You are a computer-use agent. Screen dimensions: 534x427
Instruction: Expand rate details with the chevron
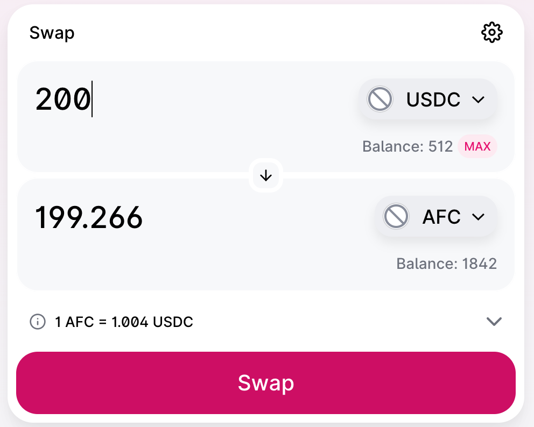point(494,322)
